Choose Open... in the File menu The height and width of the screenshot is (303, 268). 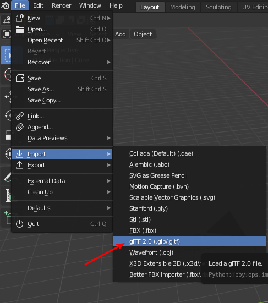point(62,29)
